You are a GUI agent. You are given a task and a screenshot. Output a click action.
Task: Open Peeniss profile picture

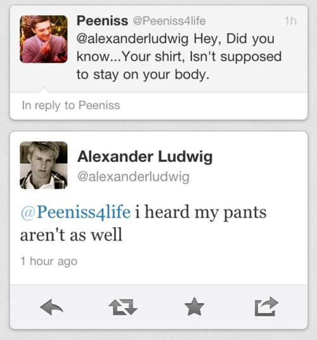click(x=44, y=39)
